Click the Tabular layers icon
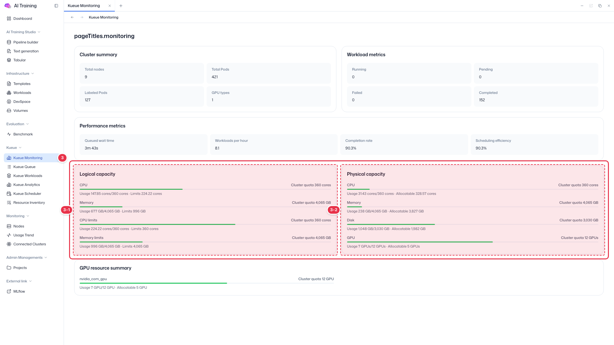Screen dimensions: 614x345 9,60
